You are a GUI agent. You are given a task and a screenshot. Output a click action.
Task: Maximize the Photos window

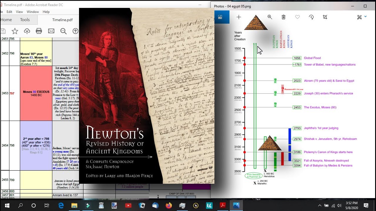pyautogui.click(x=365, y=6)
